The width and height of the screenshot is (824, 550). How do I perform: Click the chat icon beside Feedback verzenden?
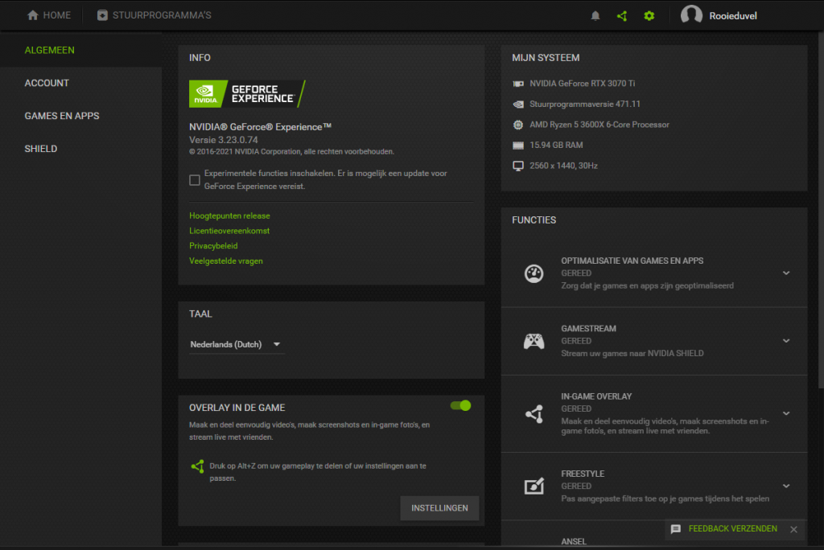676,529
